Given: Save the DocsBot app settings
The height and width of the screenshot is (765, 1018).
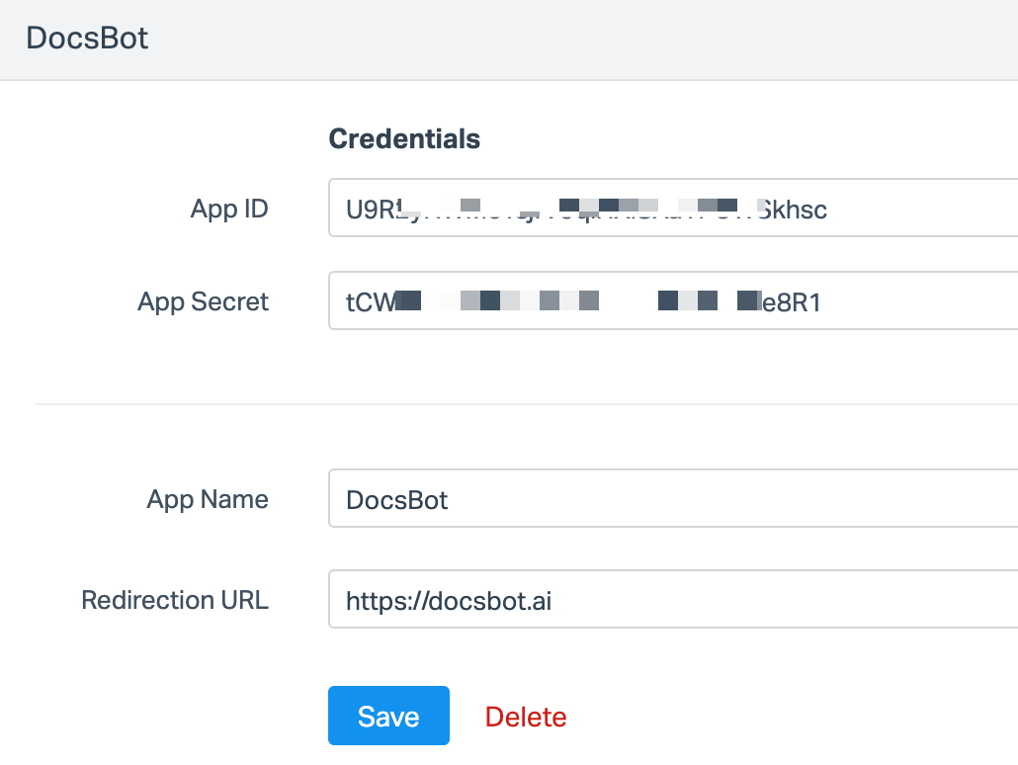Looking at the screenshot, I should (x=388, y=716).
